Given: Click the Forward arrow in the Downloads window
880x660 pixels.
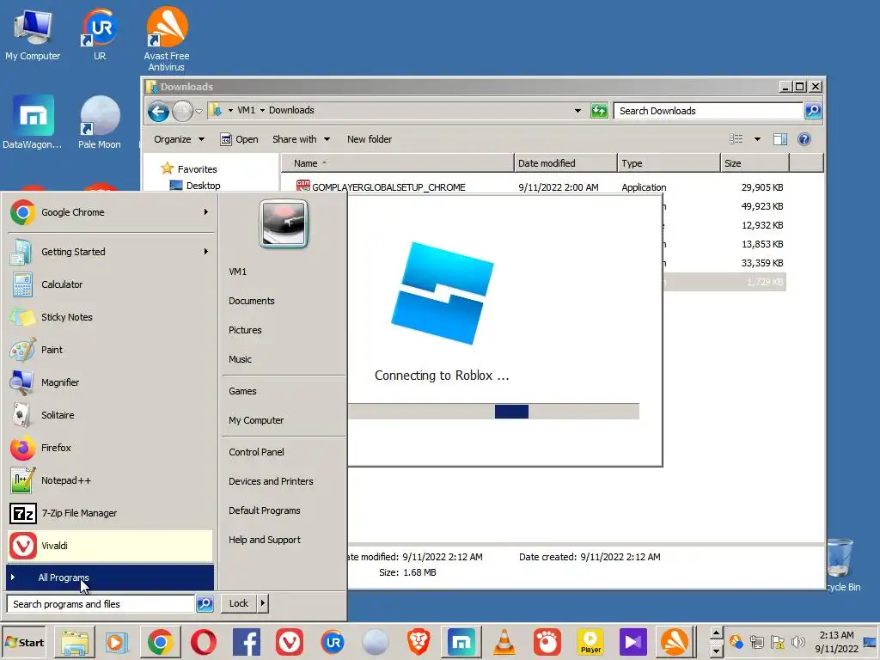Looking at the screenshot, I should click(x=182, y=111).
